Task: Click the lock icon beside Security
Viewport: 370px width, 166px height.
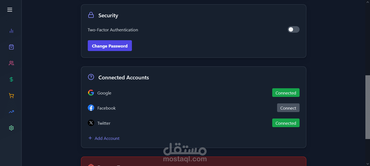Action: (x=91, y=15)
